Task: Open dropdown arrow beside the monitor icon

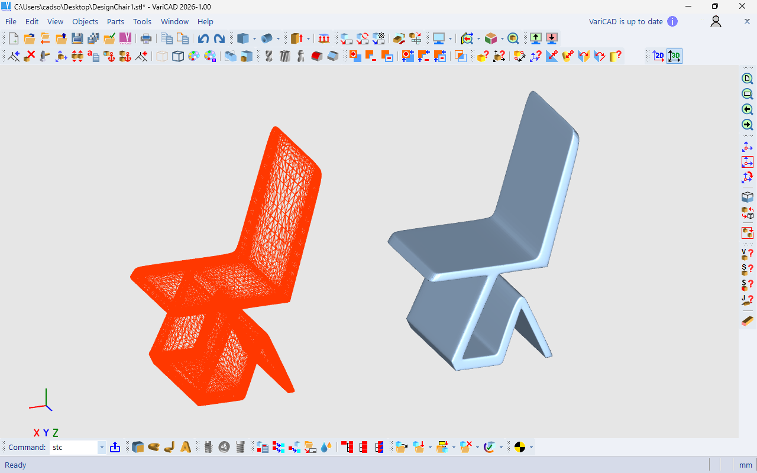Action: [x=450, y=38]
